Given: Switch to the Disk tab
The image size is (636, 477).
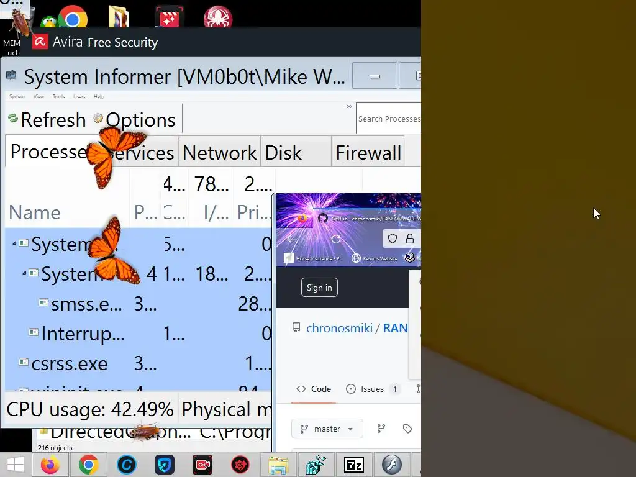Looking at the screenshot, I should pos(296,153).
